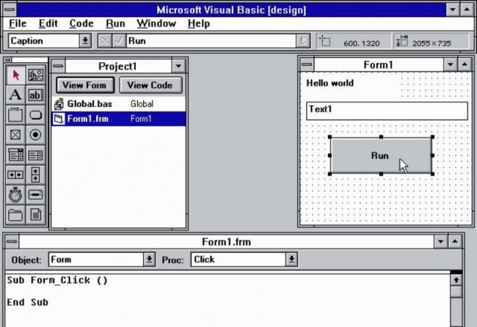Open the Window menu
The image size is (477, 327).
coord(156,23)
